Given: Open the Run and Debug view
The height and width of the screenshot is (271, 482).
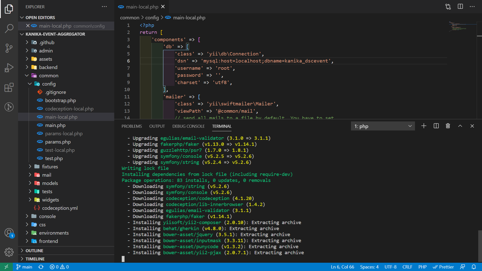Looking at the screenshot, I should point(9,68).
